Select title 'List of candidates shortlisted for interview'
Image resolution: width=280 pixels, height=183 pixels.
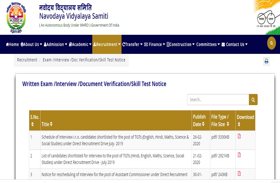113,159
